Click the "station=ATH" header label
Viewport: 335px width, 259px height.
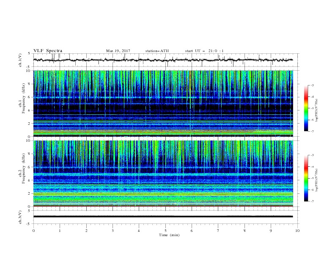(157, 51)
